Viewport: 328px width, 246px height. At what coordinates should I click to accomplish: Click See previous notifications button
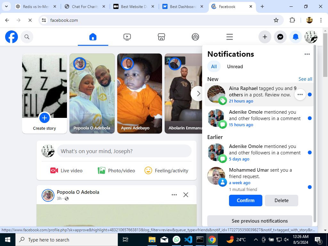point(259,221)
